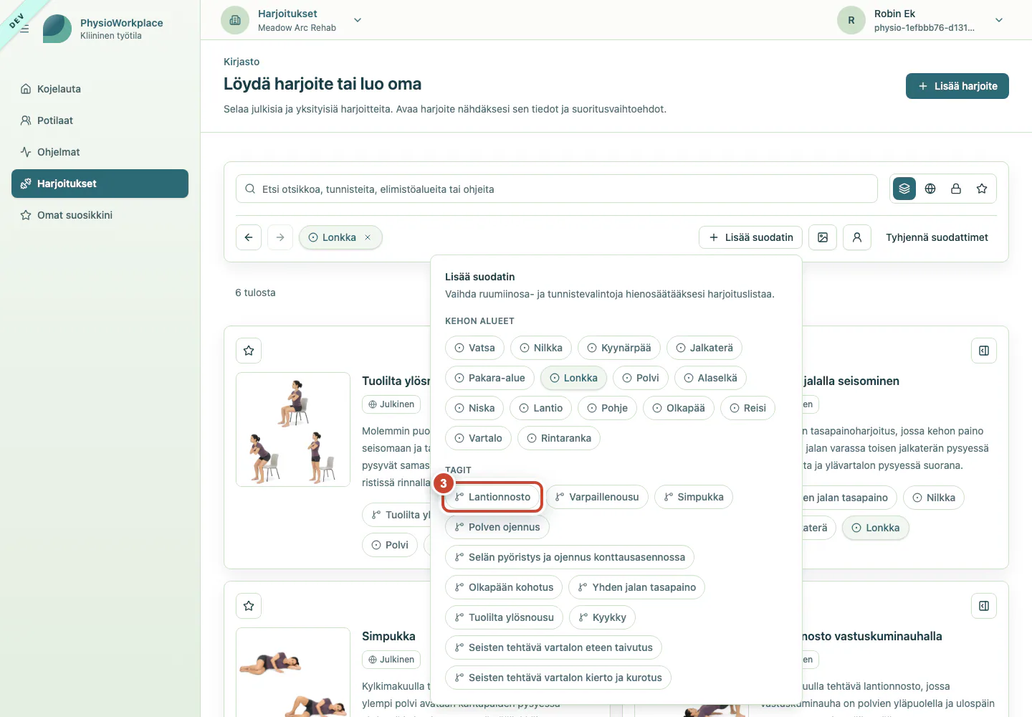Go back with the left arrow button
The width and height of the screenshot is (1032, 717).
(x=249, y=237)
